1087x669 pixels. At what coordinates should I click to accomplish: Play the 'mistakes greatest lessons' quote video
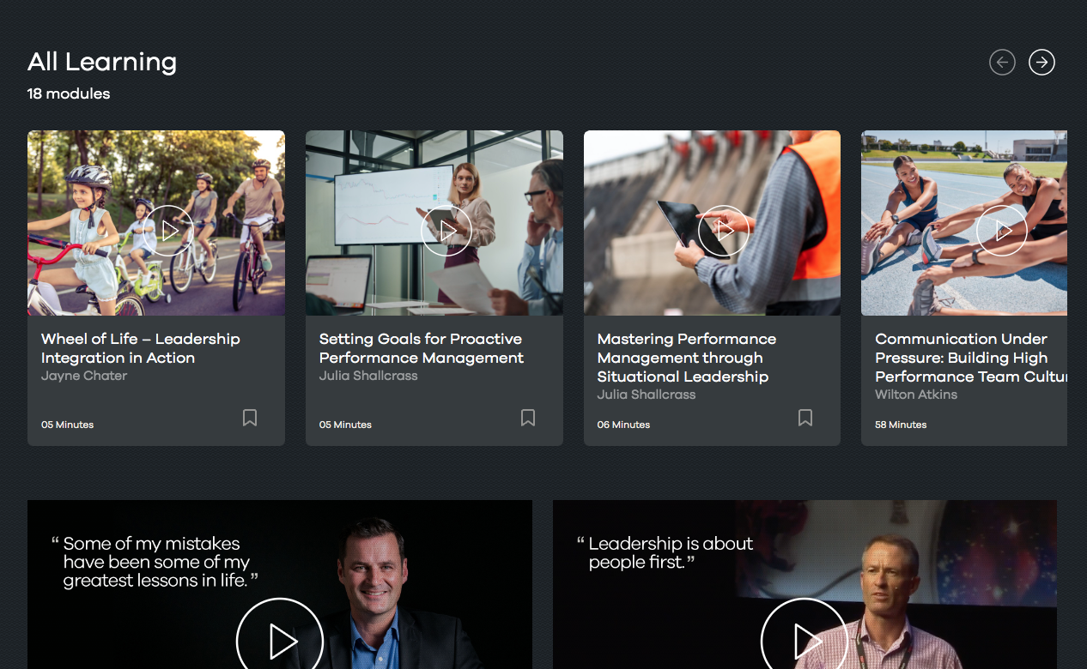(x=280, y=640)
